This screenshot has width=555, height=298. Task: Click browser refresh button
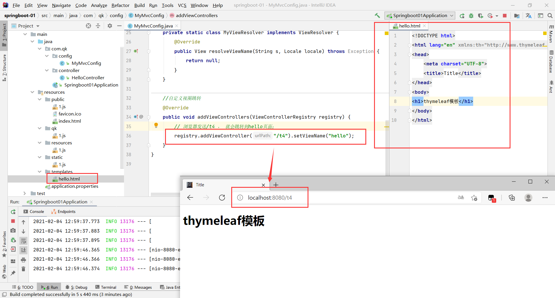(222, 198)
